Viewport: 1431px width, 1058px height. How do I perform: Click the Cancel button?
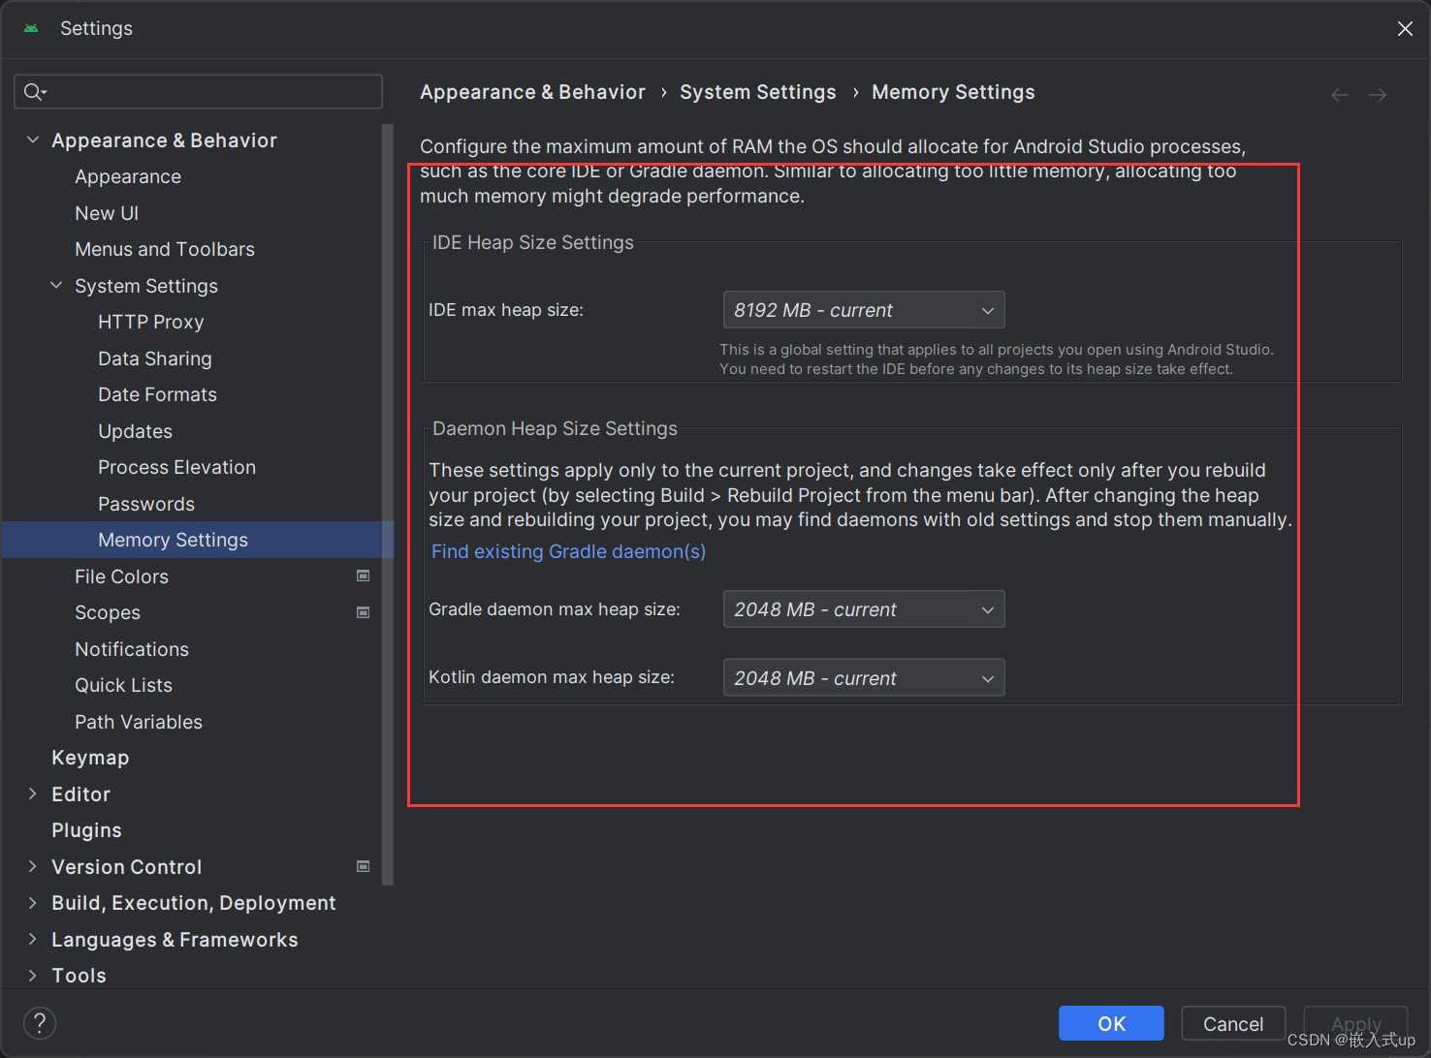click(1233, 1023)
